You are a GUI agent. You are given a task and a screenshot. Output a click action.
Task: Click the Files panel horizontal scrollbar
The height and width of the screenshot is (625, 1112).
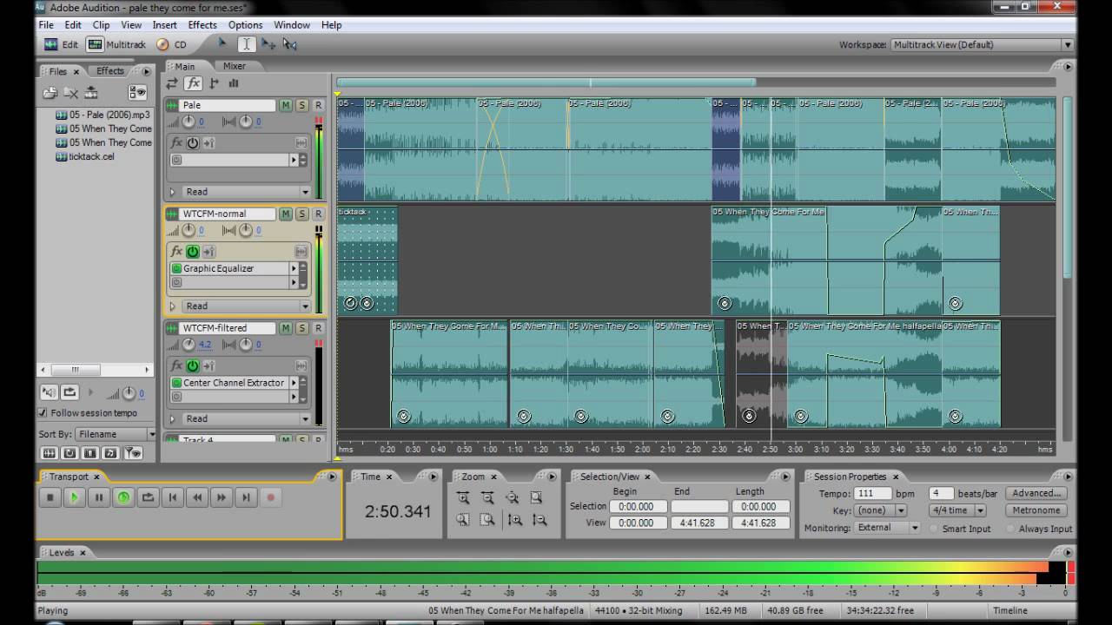pyautogui.click(x=96, y=370)
